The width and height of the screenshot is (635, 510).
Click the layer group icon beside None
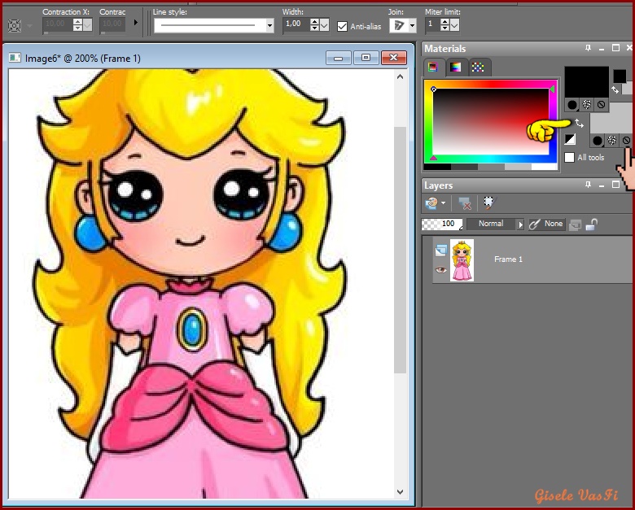tap(575, 225)
